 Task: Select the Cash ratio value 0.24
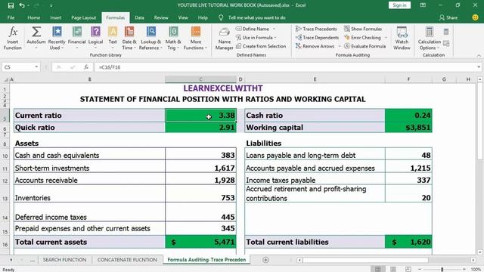click(x=408, y=115)
